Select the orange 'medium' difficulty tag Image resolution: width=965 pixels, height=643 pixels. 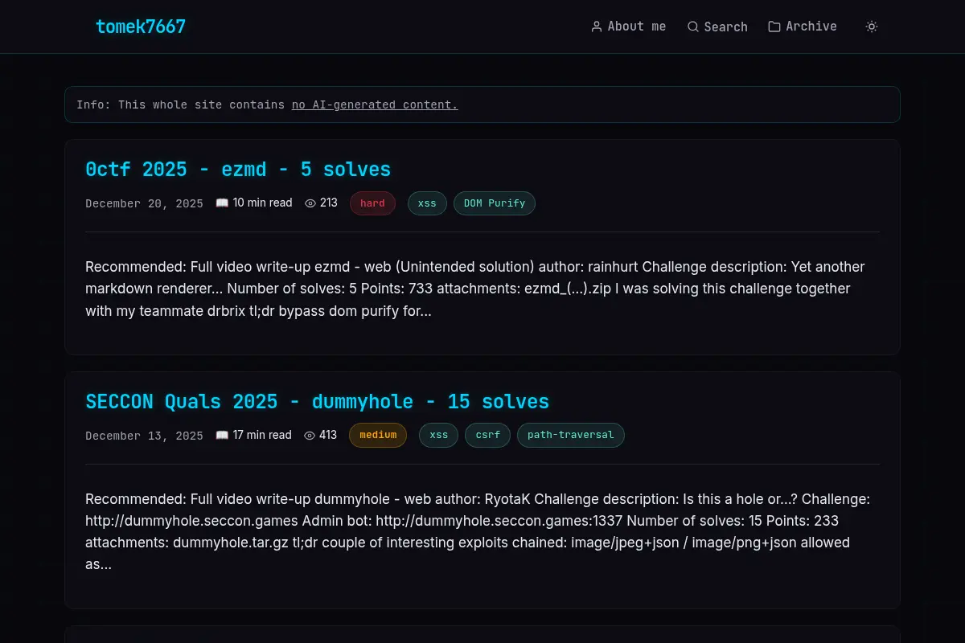(378, 436)
